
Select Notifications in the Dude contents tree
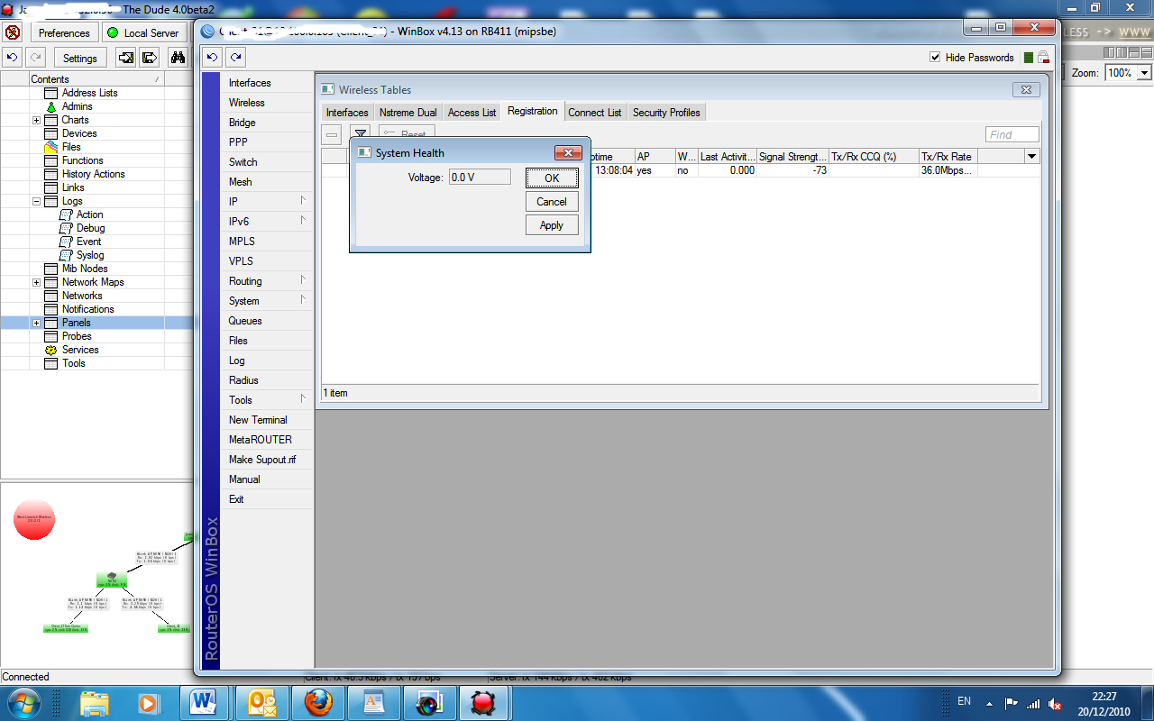79,309
